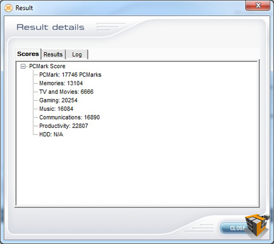Select the Music: 16084 row
The width and height of the screenshot is (274, 244).
(x=56, y=109)
